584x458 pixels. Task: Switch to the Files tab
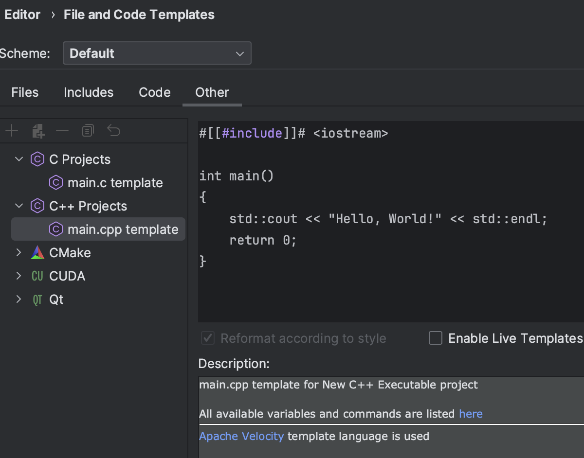25,92
